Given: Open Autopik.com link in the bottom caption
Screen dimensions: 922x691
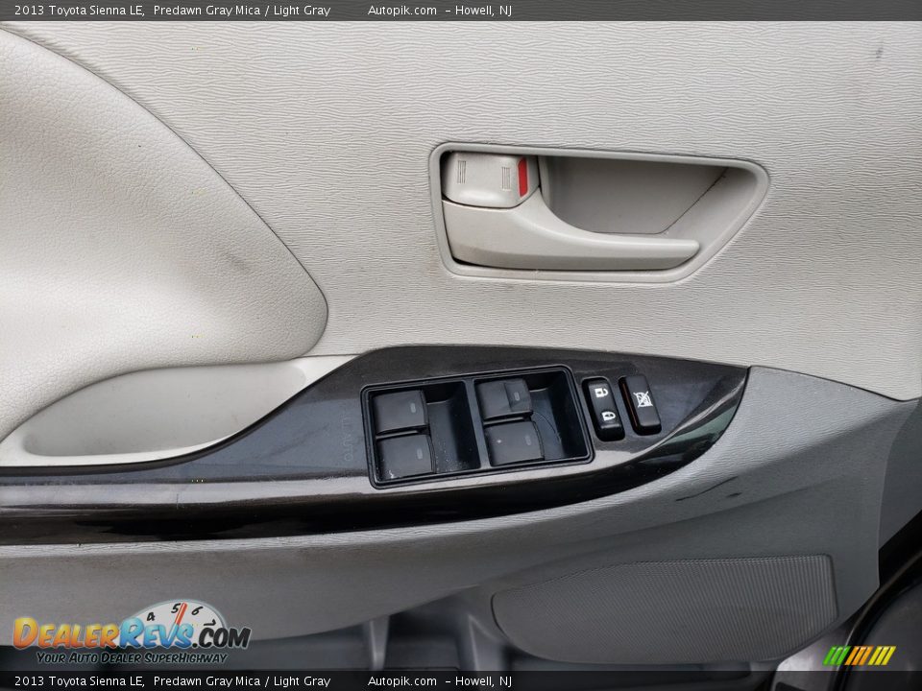Looking at the screenshot, I should click(401, 681).
